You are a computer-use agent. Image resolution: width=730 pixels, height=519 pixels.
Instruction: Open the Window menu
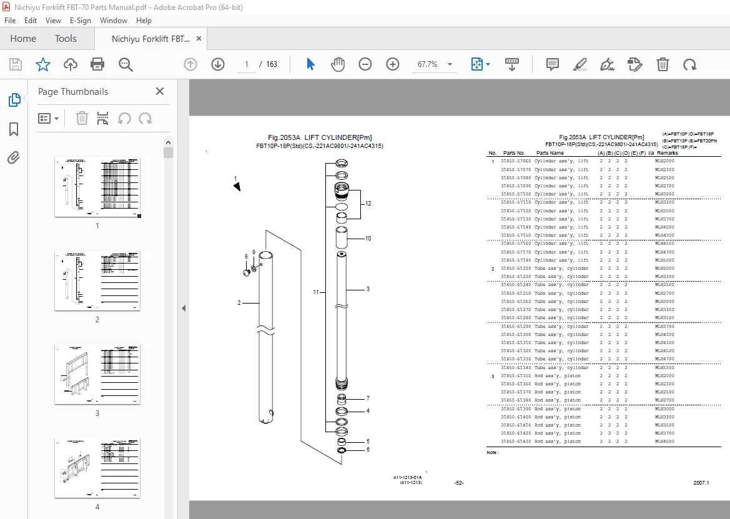tap(113, 21)
